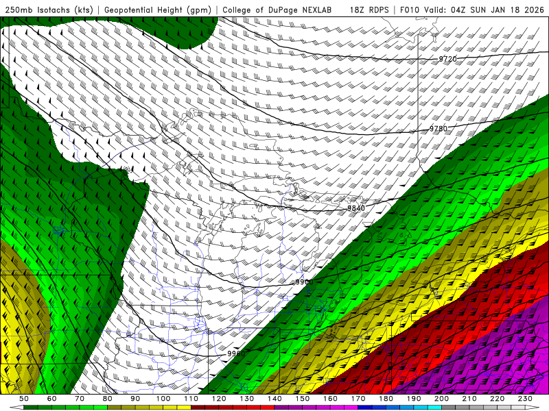549x411 pixels.
Task: Click the darkest gray swatch right of 200
Action: [449, 408]
